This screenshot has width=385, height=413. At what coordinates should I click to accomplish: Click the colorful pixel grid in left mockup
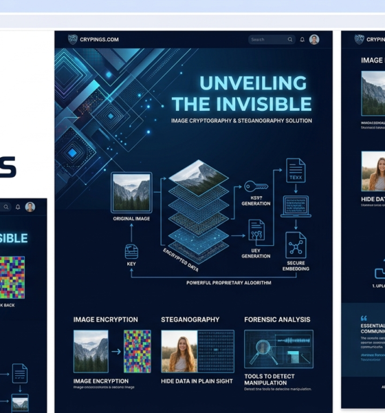[12, 277]
